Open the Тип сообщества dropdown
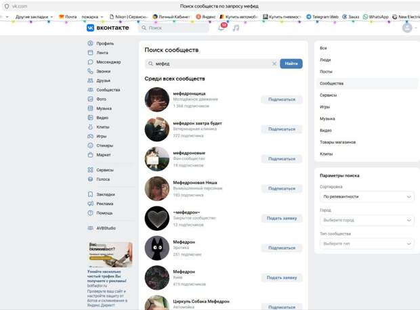 click(366, 244)
